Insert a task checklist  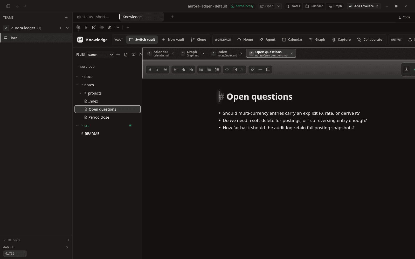coord(217,69)
